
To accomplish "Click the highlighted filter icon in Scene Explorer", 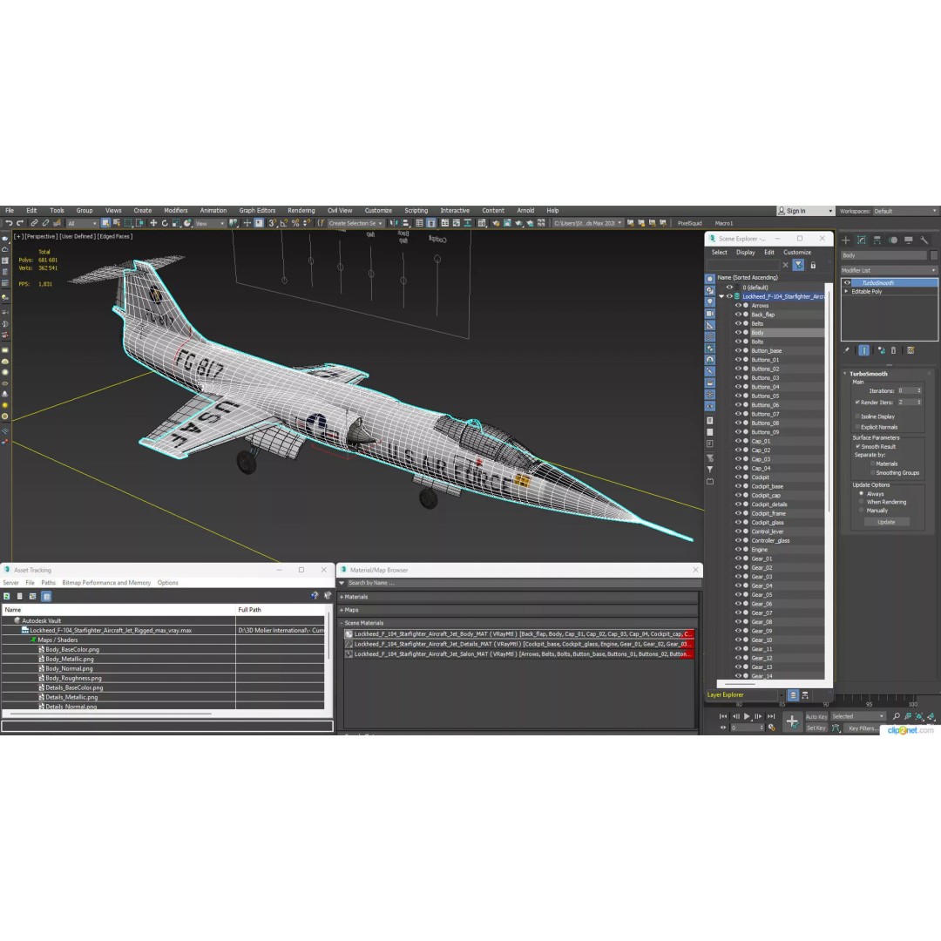I will pos(798,265).
